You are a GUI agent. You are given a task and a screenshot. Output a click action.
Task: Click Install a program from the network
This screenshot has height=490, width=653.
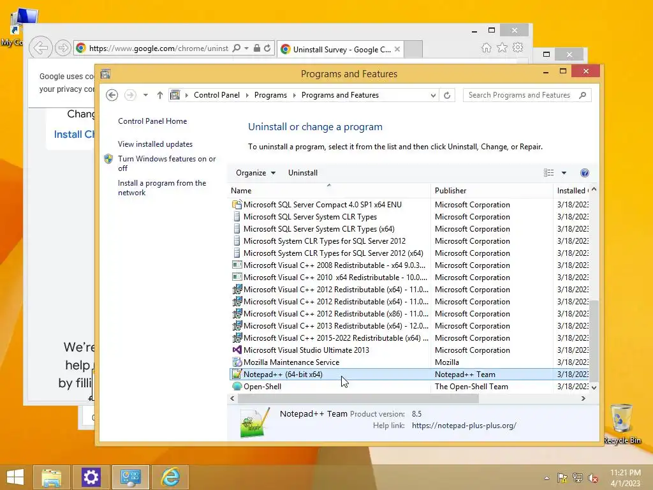162,188
